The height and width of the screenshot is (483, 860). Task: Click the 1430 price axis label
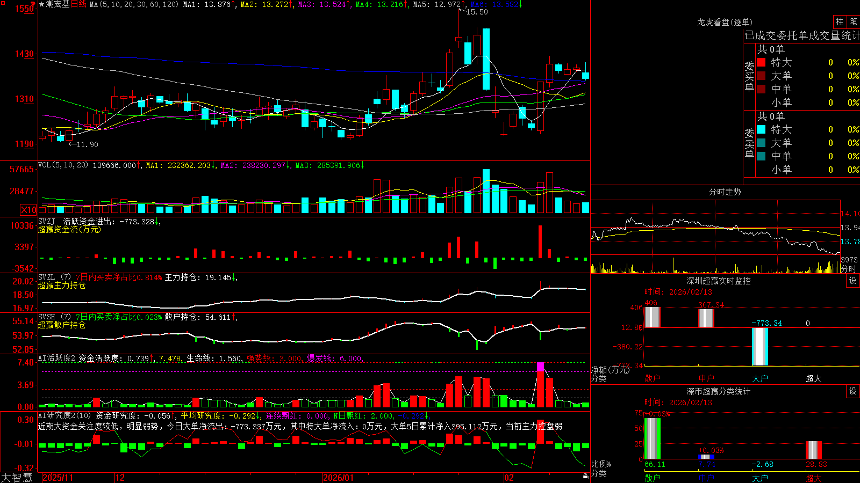click(x=24, y=54)
